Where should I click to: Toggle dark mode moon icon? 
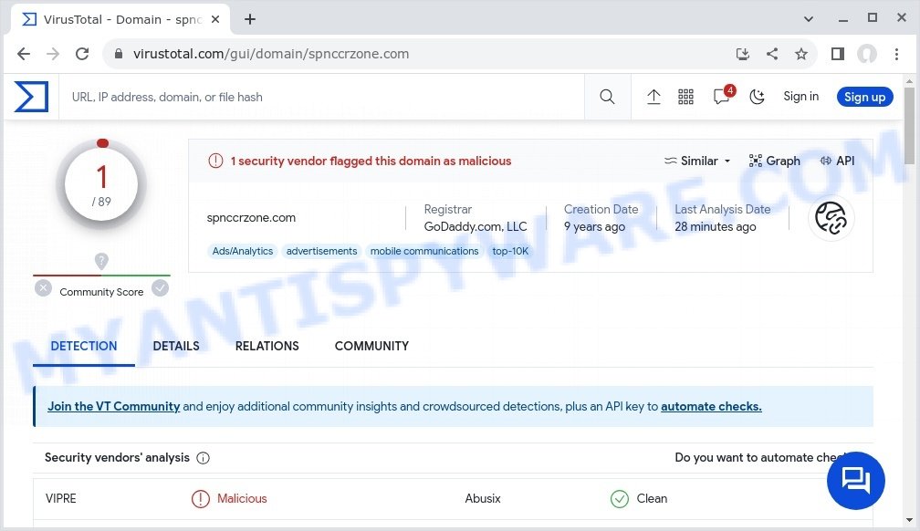click(x=757, y=97)
